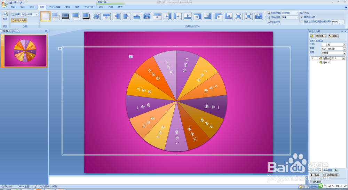Expand options arrow for 内容占位符 5 effect
Image resolution: width=348 pixels, height=190 pixels.
[343, 58]
